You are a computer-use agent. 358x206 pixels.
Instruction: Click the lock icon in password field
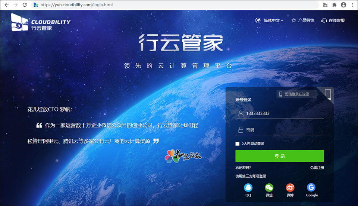pyautogui.click(x=241, y=130)
